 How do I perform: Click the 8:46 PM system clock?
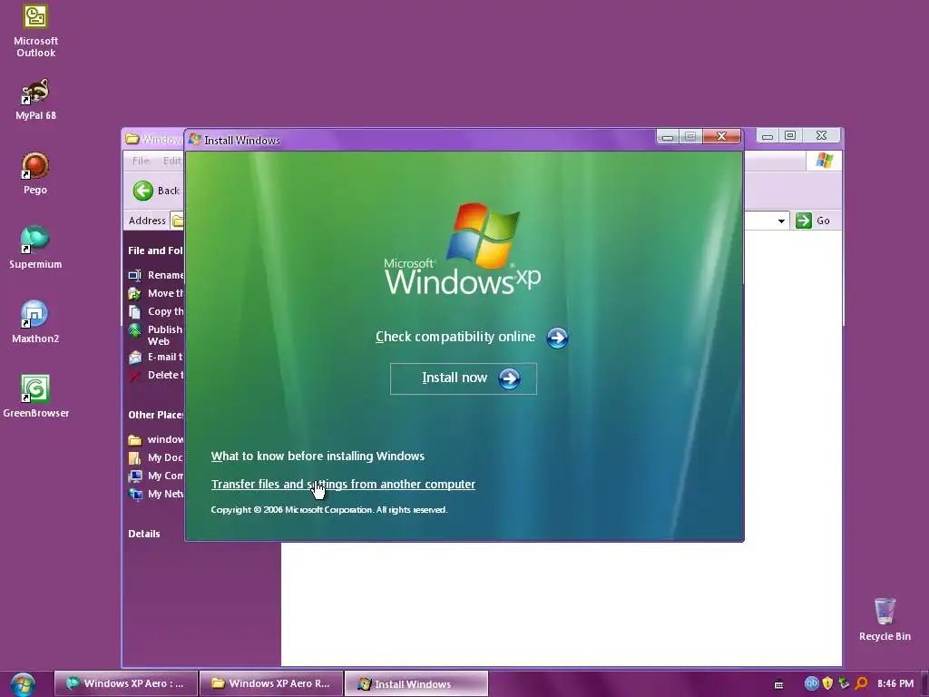(x=895, y=683)
